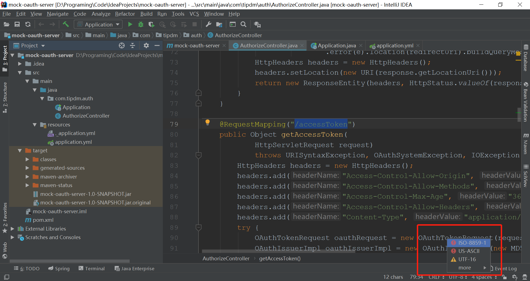Viewport: 530px width, 281px height.
Task: Open Project panel gear settings
Action: click(x=146, y=45)
